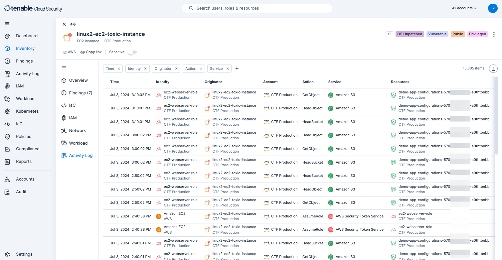502x260 pixels.
Task: Open the All accounts dropdown
Action: pyautogui.click(x=464, y=8)
